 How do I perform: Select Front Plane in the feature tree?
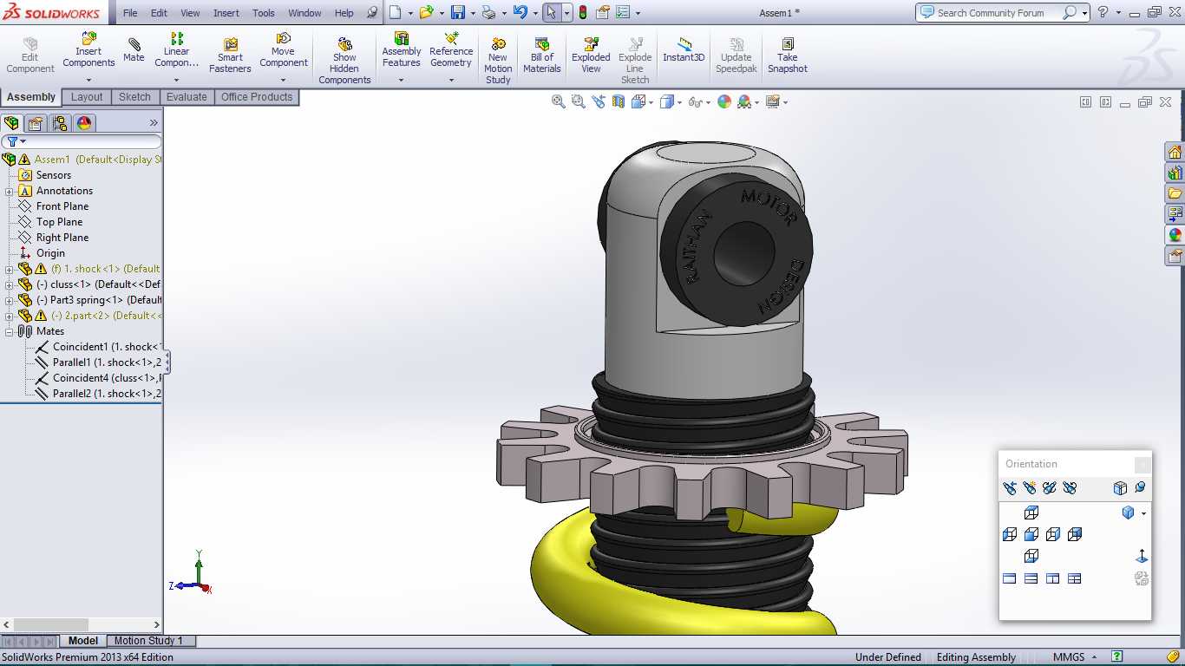pyautogui.click(x=62, y=206)
